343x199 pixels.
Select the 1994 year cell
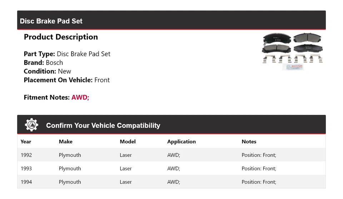(x=26, y=182)
